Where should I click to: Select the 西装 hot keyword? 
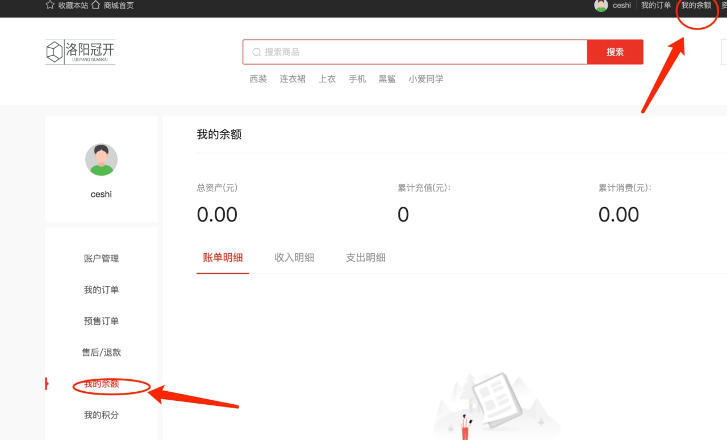click(258, 79)
